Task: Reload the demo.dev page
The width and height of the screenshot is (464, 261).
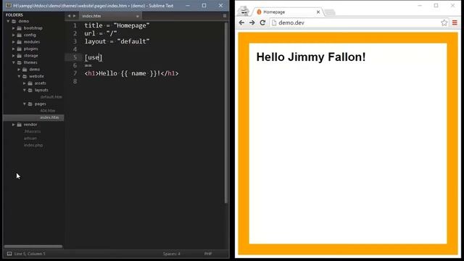Action: pos(262,22)
